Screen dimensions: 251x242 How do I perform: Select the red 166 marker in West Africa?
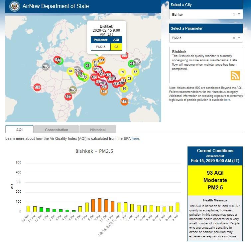37,87
